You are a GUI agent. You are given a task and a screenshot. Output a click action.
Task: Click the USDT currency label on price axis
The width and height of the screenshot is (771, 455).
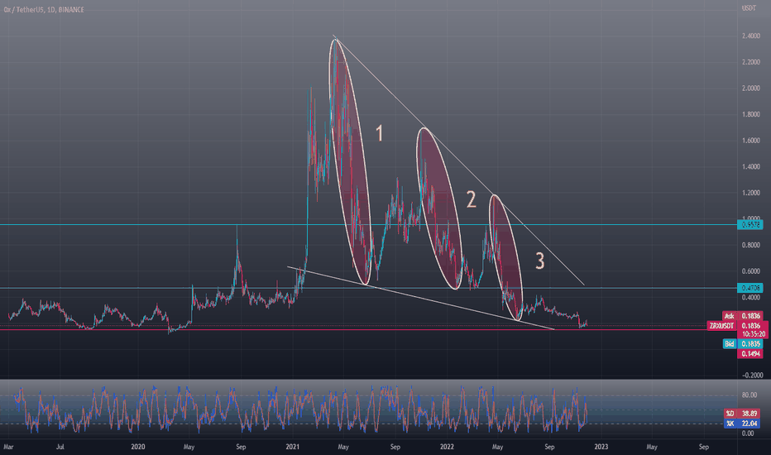pos(749,8)
